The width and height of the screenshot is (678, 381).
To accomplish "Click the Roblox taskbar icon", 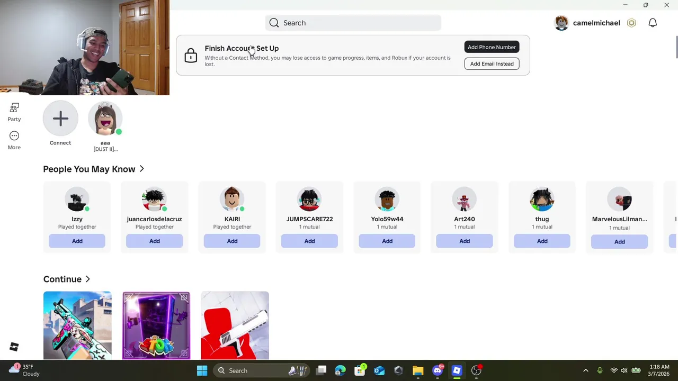I will click(457, 370).
